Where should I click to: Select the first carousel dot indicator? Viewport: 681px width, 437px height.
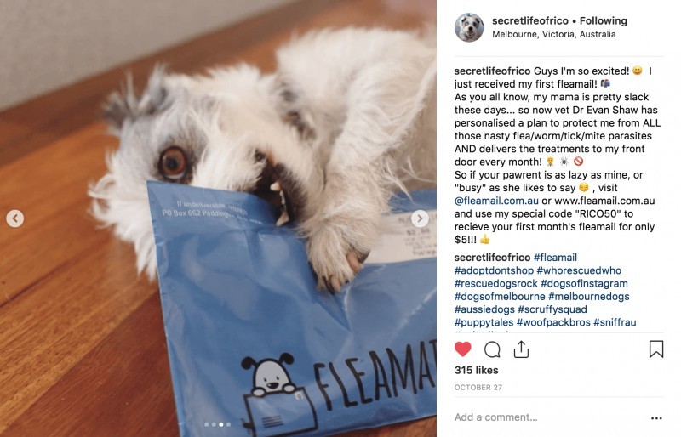click(207, 424)
